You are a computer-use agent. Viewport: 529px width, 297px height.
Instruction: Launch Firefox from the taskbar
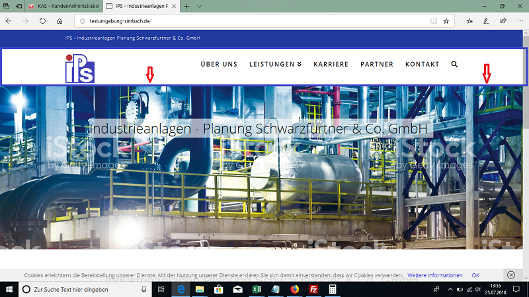(294, 289)
